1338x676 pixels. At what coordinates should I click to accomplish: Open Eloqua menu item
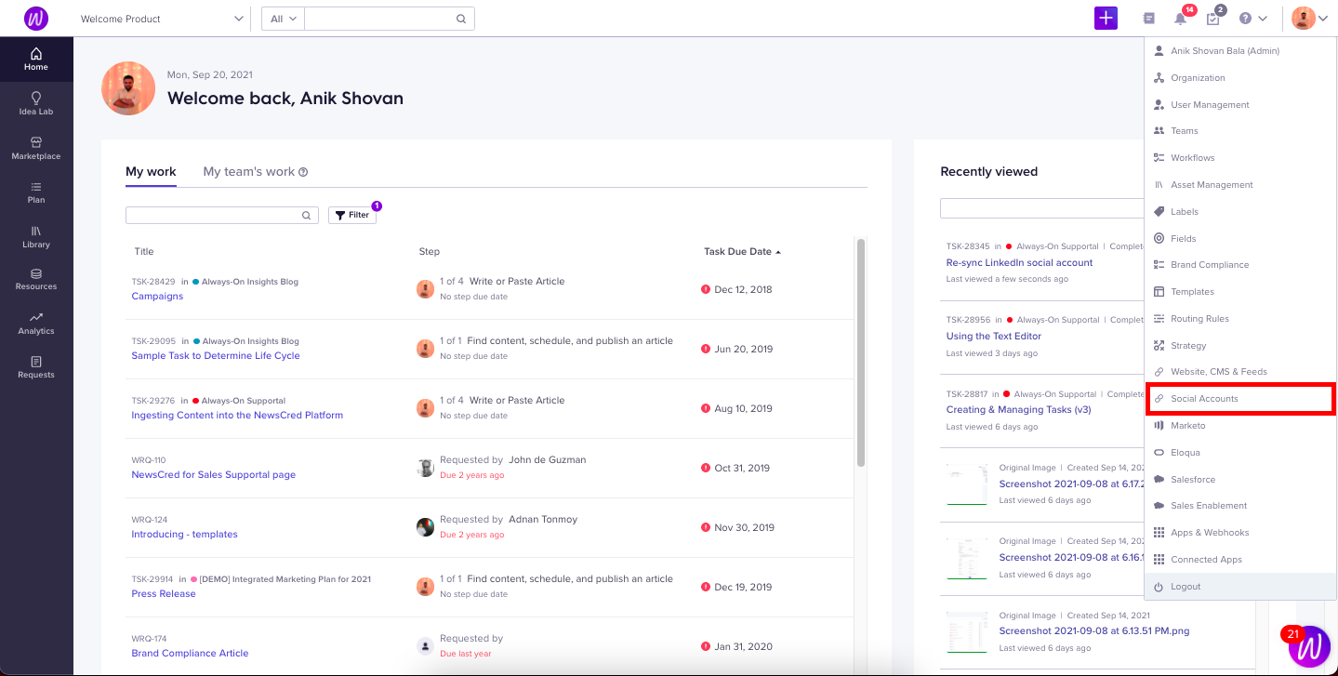click(1240, 453)
